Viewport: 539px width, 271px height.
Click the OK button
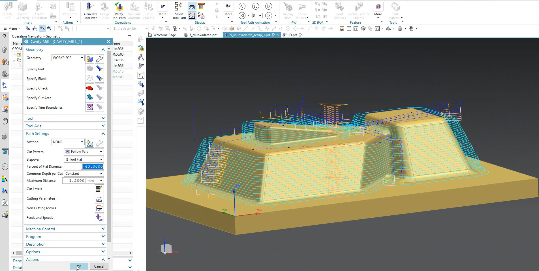pyautogui.click(x=79, y=266)
